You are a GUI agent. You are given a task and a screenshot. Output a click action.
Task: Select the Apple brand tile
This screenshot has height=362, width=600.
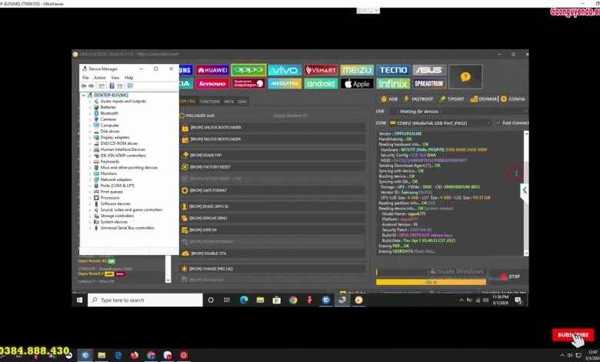click(357, 83)
